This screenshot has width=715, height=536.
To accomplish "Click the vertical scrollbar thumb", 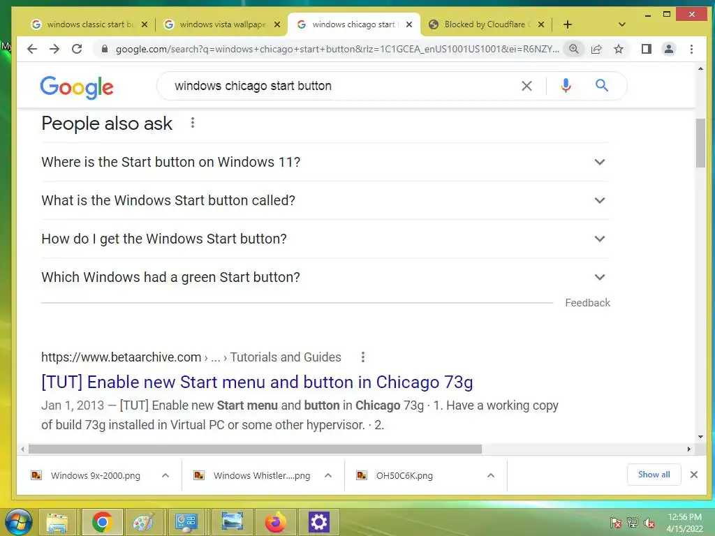I will [700, 143].
